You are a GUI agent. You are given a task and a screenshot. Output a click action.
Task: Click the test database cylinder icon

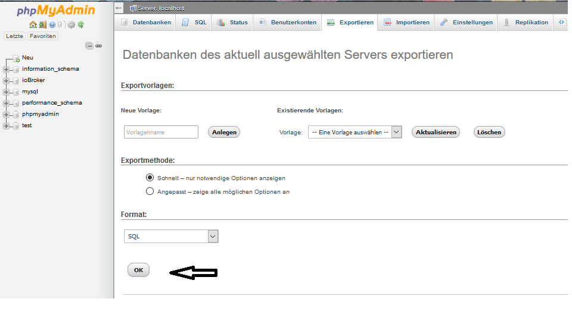(x=16, y=126)
